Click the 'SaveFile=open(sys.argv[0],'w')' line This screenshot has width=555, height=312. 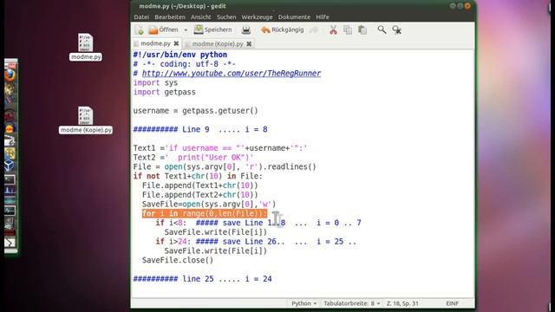[209, 205]
